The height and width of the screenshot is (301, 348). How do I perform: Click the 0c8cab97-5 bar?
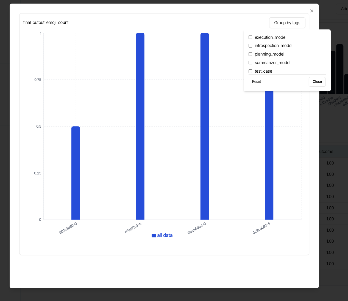[x=269, y=155]
